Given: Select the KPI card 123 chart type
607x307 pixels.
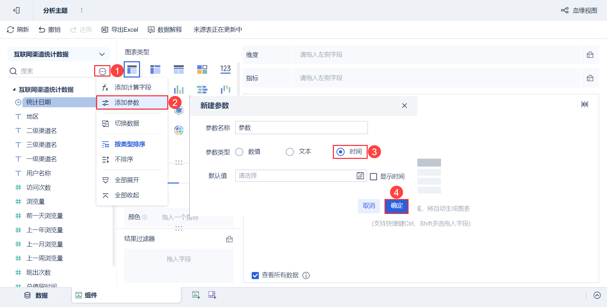Looking at the screenshot, I should 225,69.
